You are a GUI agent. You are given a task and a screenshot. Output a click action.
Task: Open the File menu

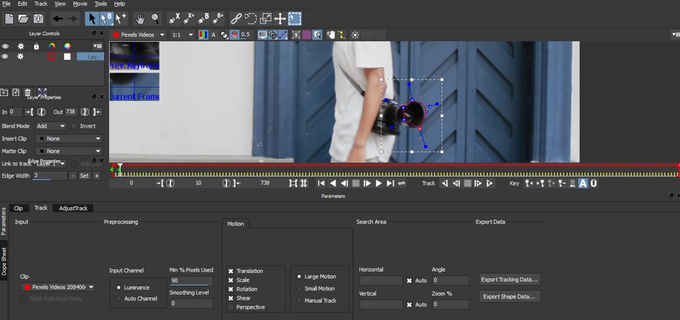click(6, 4)
